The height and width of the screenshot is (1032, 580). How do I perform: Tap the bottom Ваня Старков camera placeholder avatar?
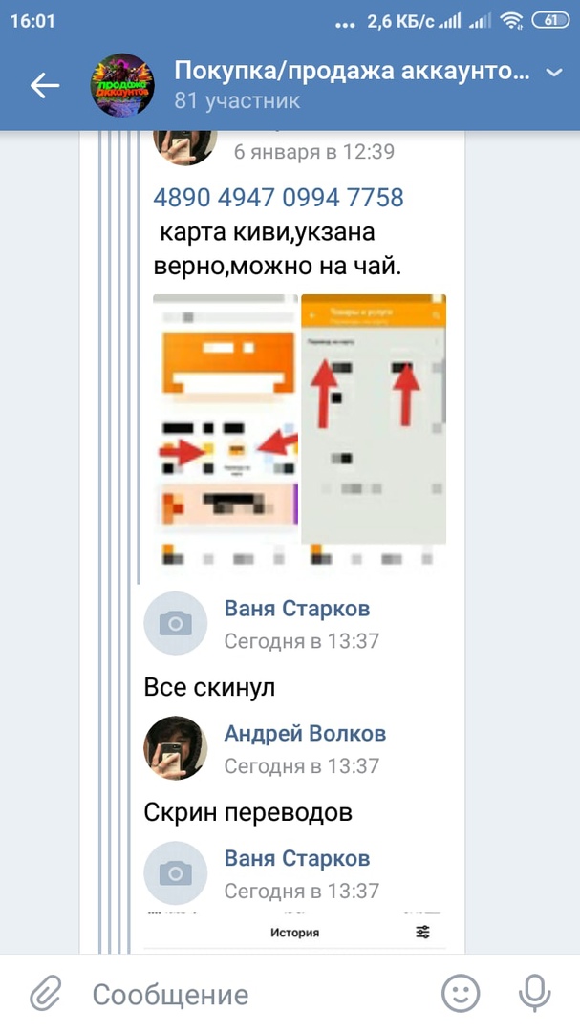[176, 873]
